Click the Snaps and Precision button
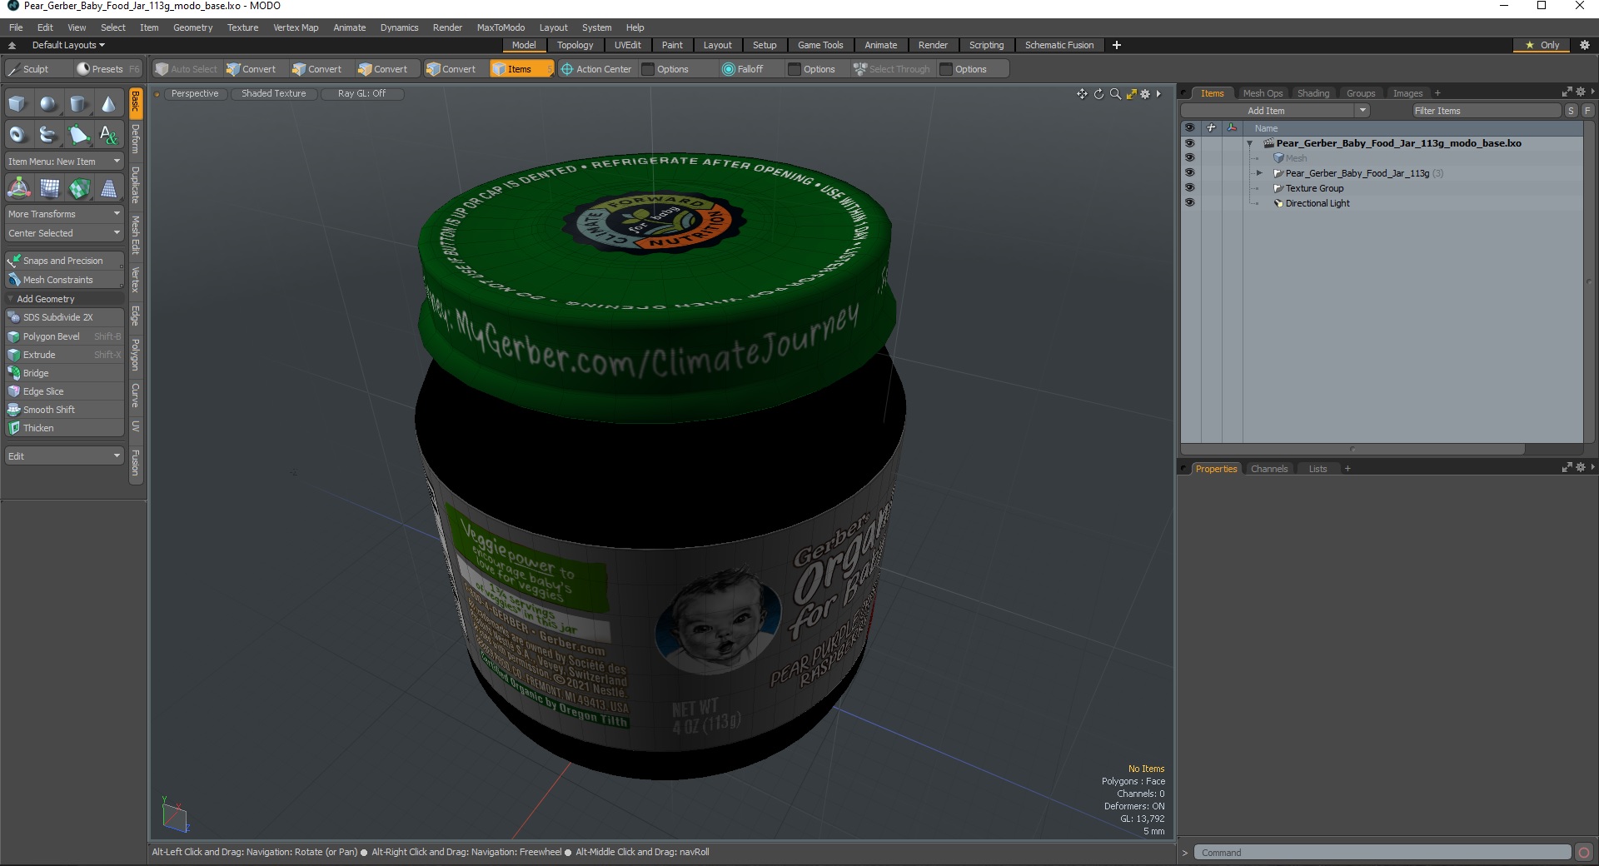The image size is (1599, 866). pyautogui.click(x=65, y=261)
